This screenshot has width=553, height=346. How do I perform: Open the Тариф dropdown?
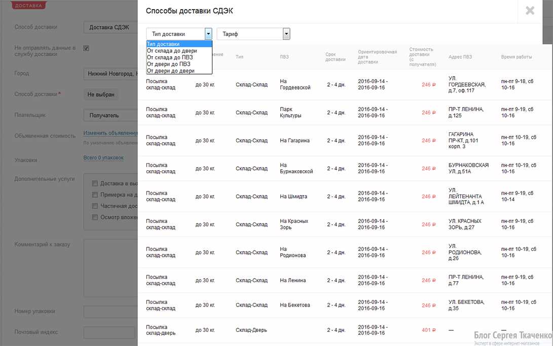(253, 34)
